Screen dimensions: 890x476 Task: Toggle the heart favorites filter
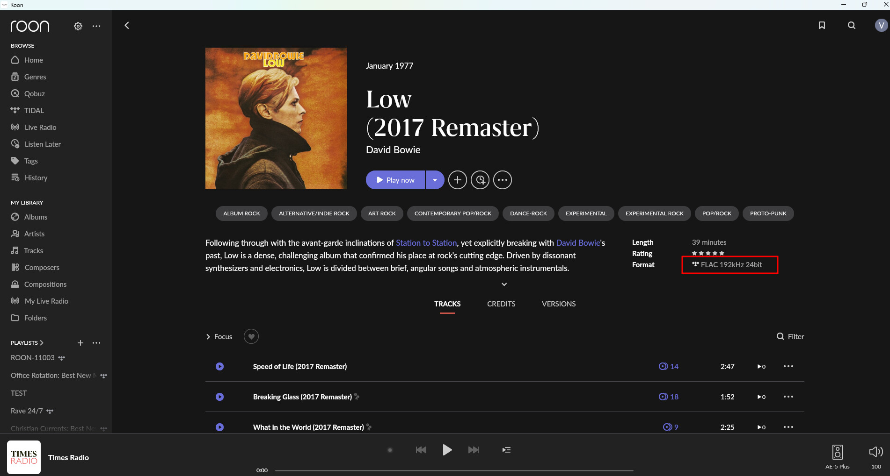[251, 336]
